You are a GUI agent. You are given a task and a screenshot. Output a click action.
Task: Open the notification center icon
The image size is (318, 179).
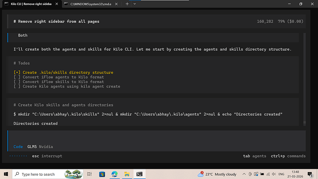(310, 174)
